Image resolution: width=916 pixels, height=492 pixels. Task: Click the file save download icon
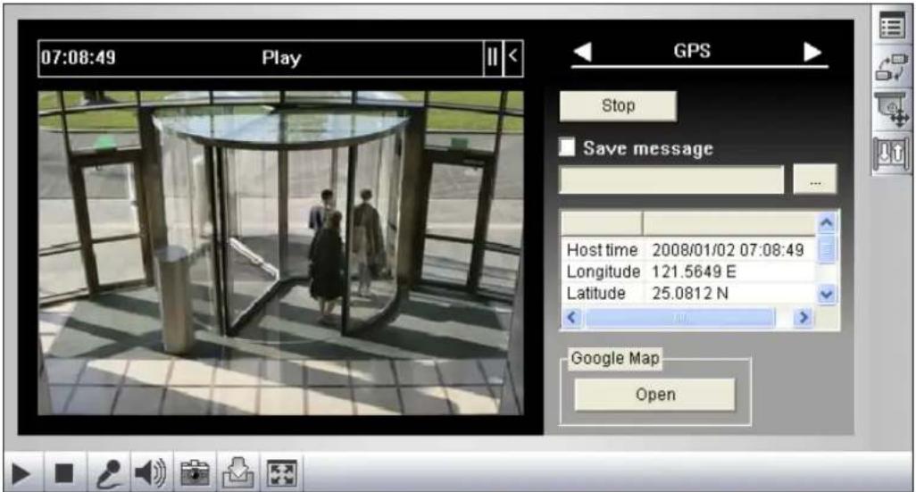pyautogui.click(x=237, y=472)
